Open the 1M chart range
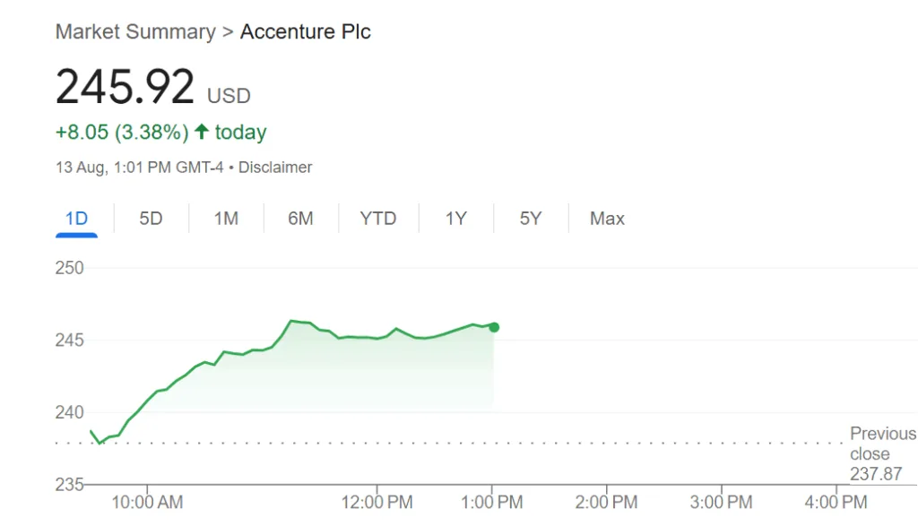The image size is (918, 526). [x=226, y=219]
